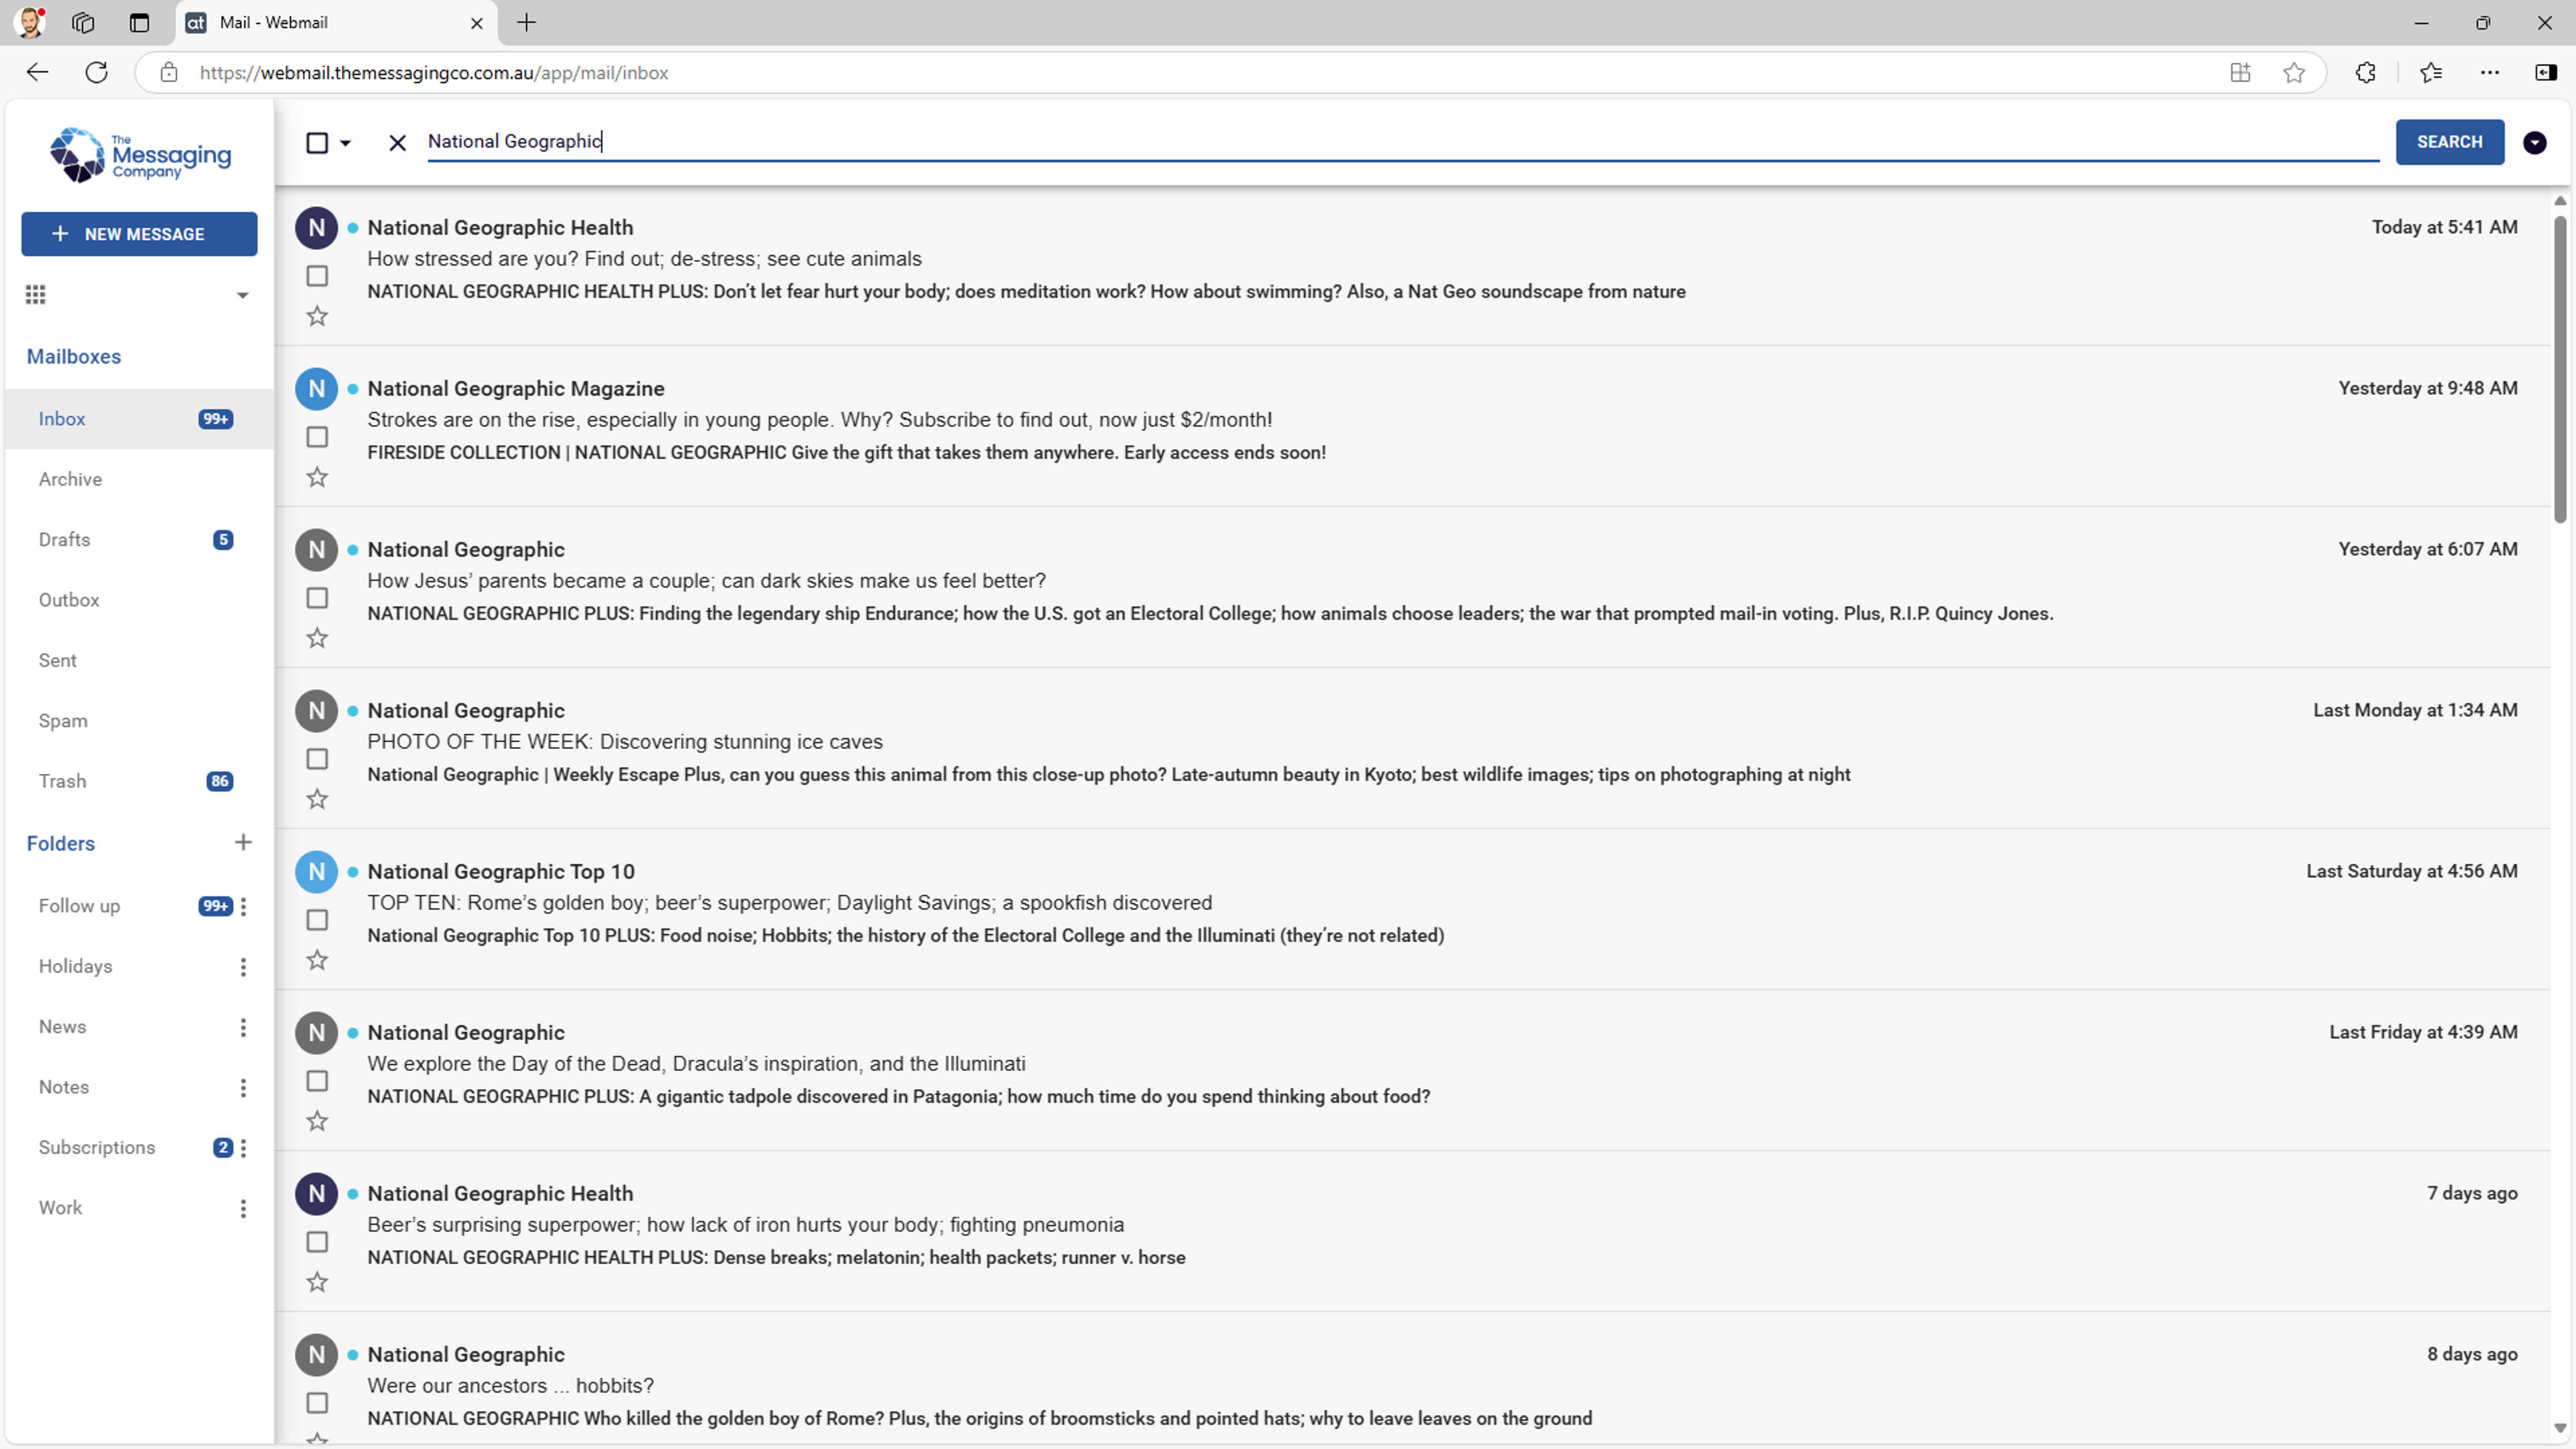
Task: Open News folder three-dot menu
Action: click(x=243, y=1027)
